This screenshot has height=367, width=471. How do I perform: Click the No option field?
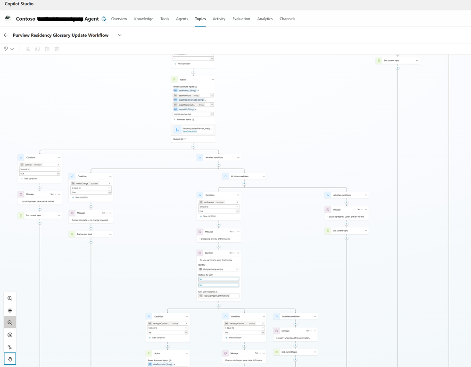point(219,285)
